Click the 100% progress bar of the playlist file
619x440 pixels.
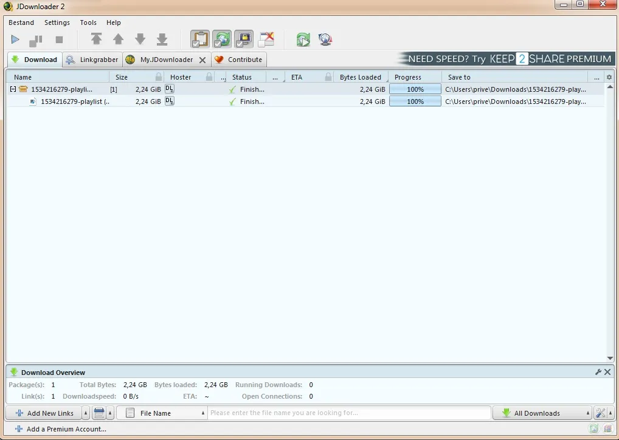[415, 101]
